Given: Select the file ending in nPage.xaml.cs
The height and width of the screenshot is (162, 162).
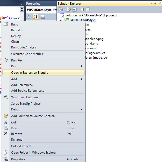Looking at the screenshot, I should coord(95,53).
